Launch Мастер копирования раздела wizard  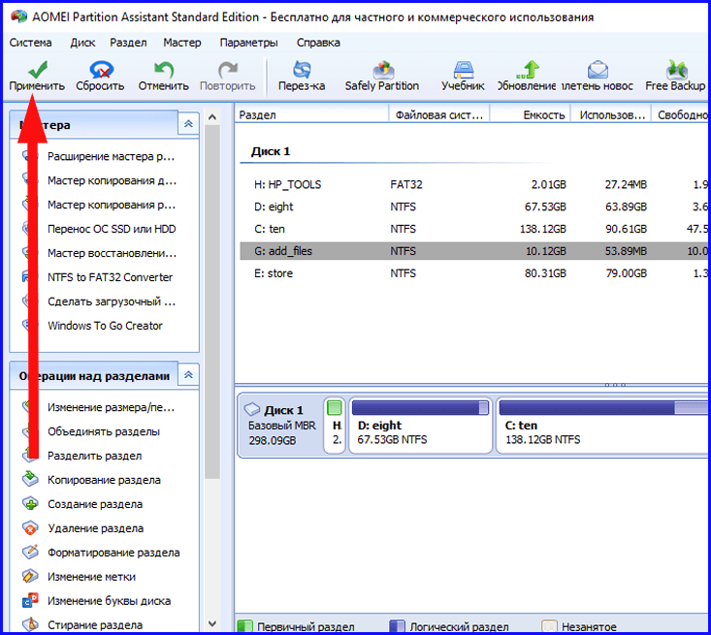pyautogui.click(x=112, y=205)
